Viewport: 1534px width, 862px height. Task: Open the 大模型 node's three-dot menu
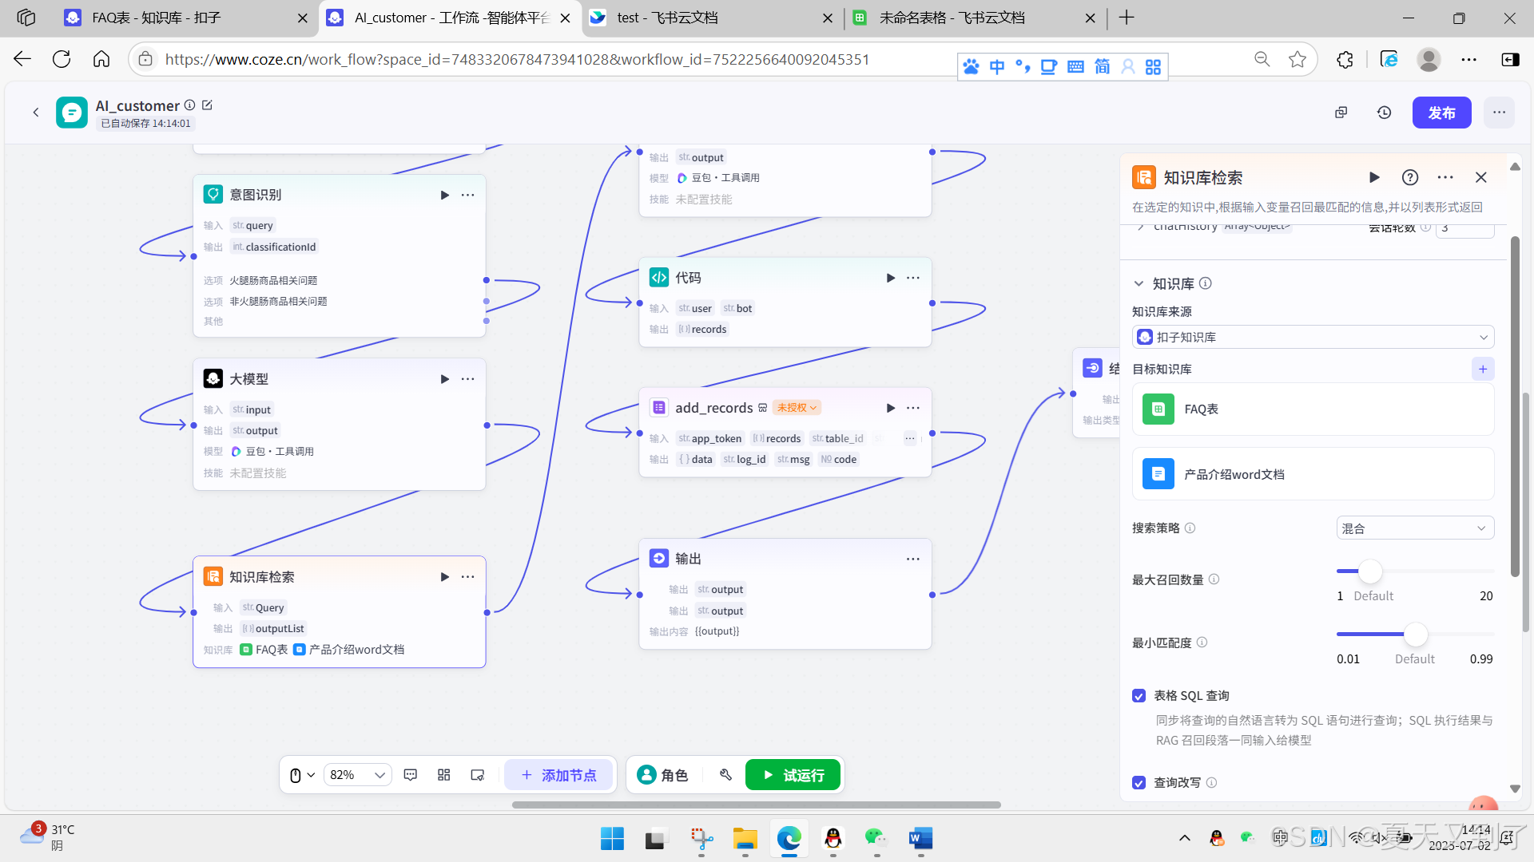pos(467,379)
